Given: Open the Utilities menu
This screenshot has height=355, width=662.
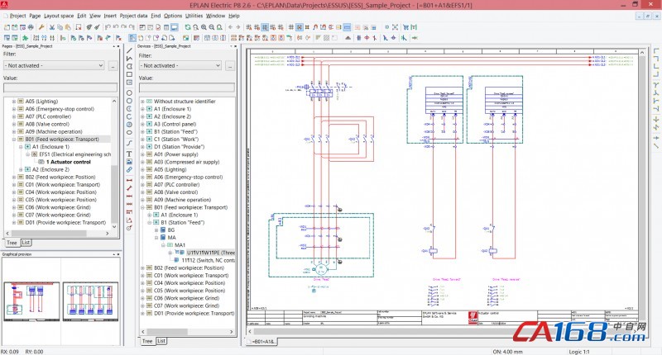Looking at the screenshot, I should click(194, 16).
